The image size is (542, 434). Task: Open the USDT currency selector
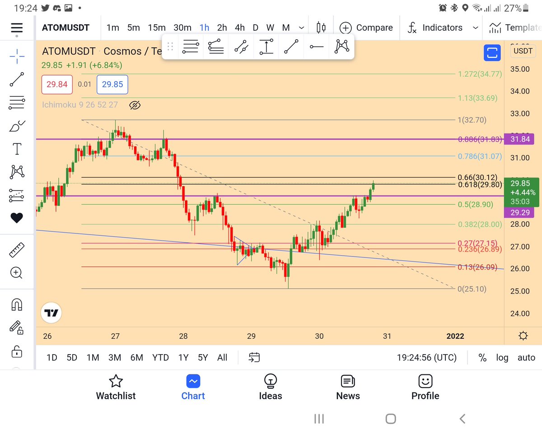523,51
